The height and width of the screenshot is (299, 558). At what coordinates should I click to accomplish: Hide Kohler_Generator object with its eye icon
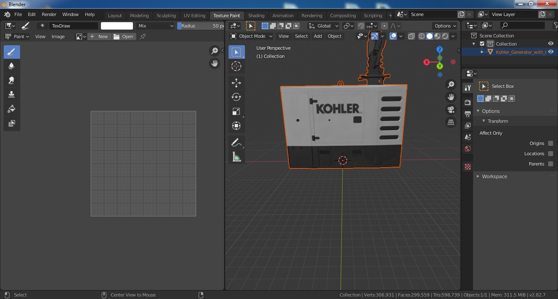click(551, 52)
